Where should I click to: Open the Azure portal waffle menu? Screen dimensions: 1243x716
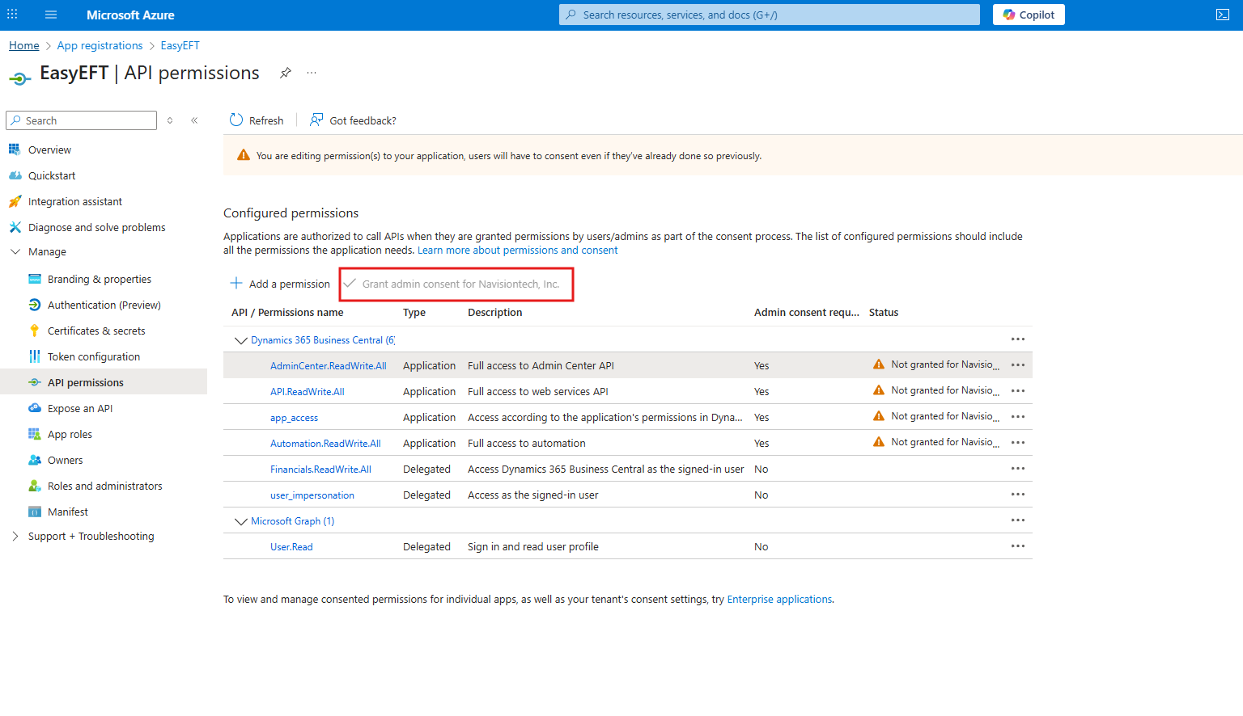[12, 15]
